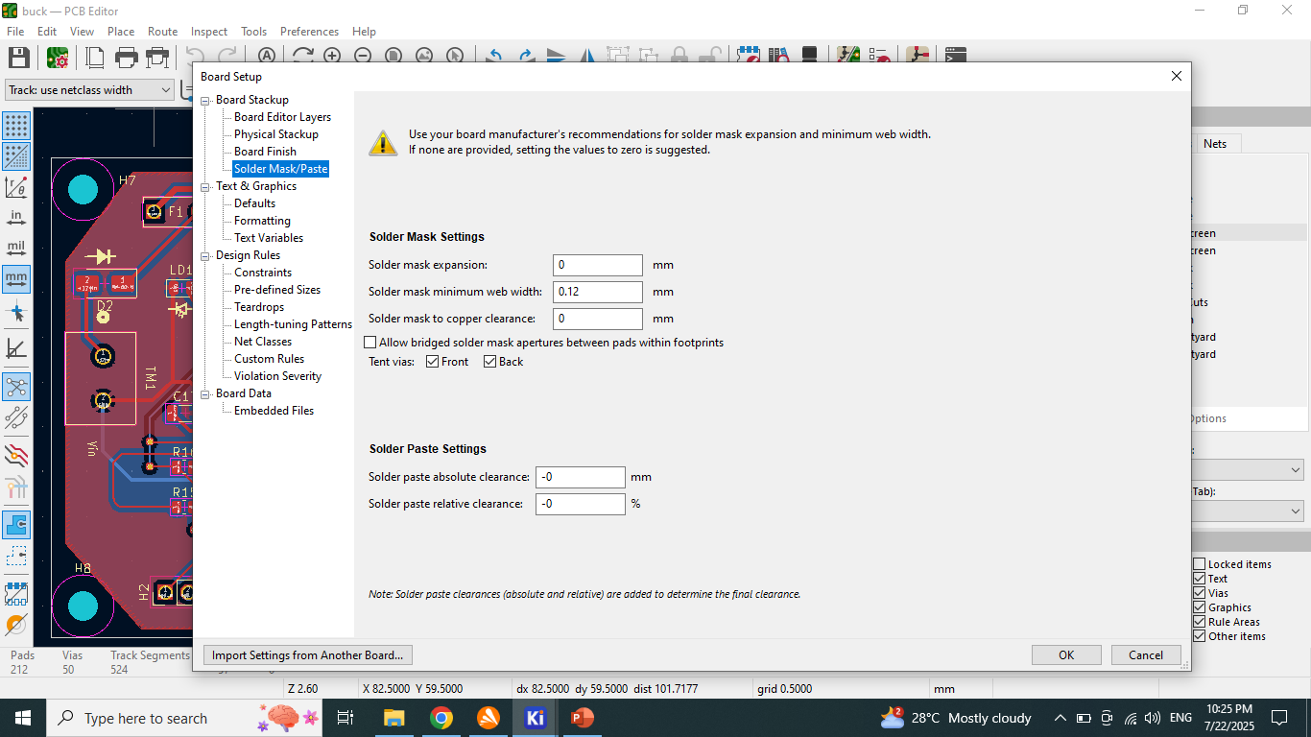Toggle the 45-degree angle limit icon
The height and width of the screenshot is (737, 1311).
(x=16, y=348)
